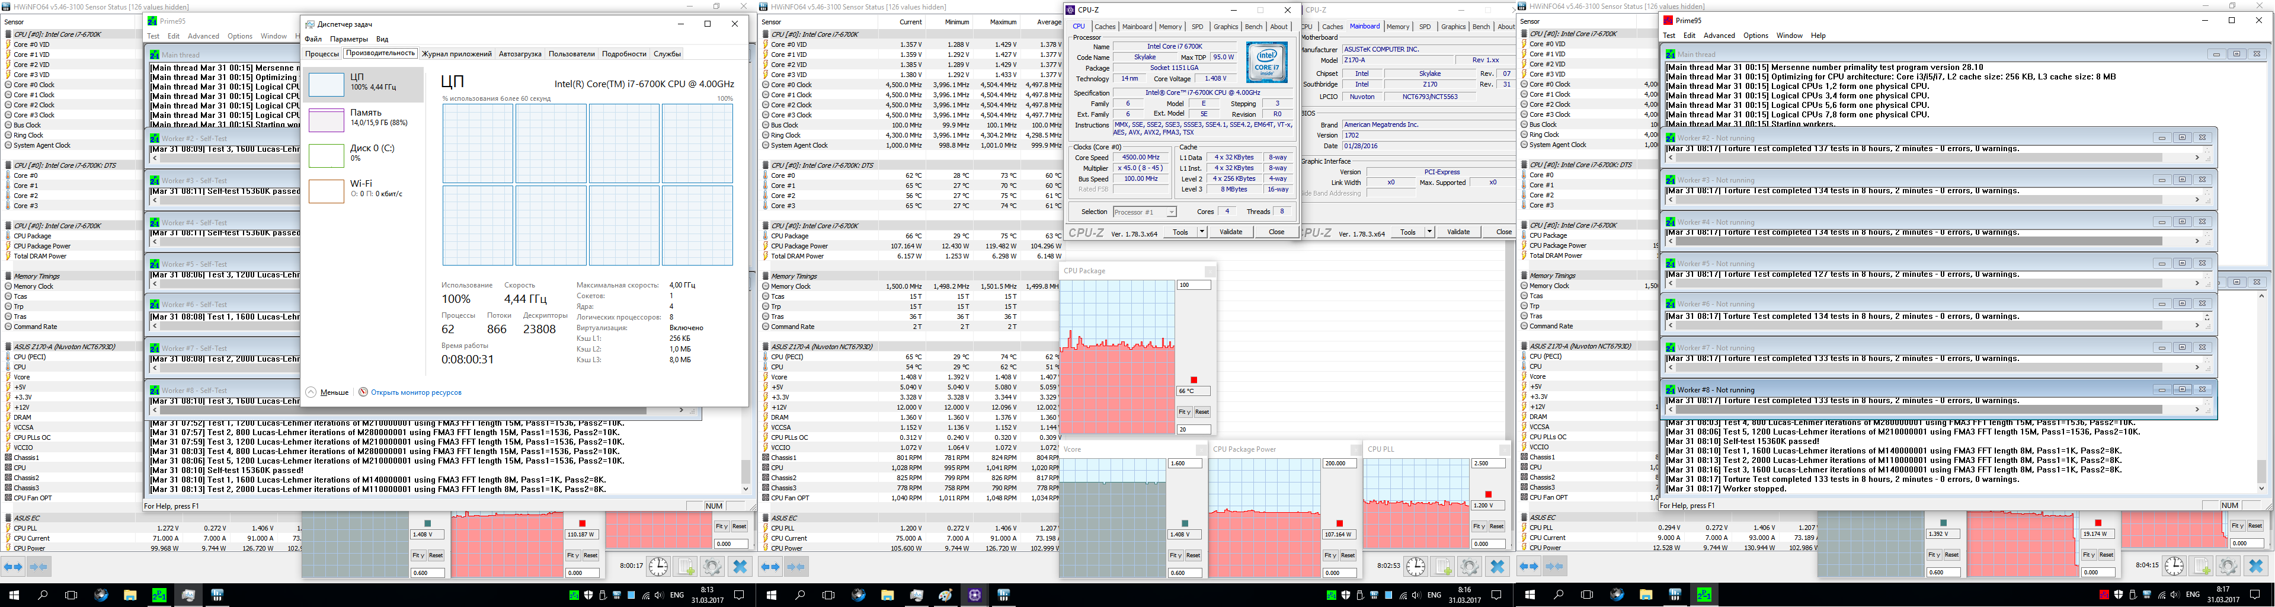Select the SPD tab in the Mainboard CPU-Z window

point(1425,27)
